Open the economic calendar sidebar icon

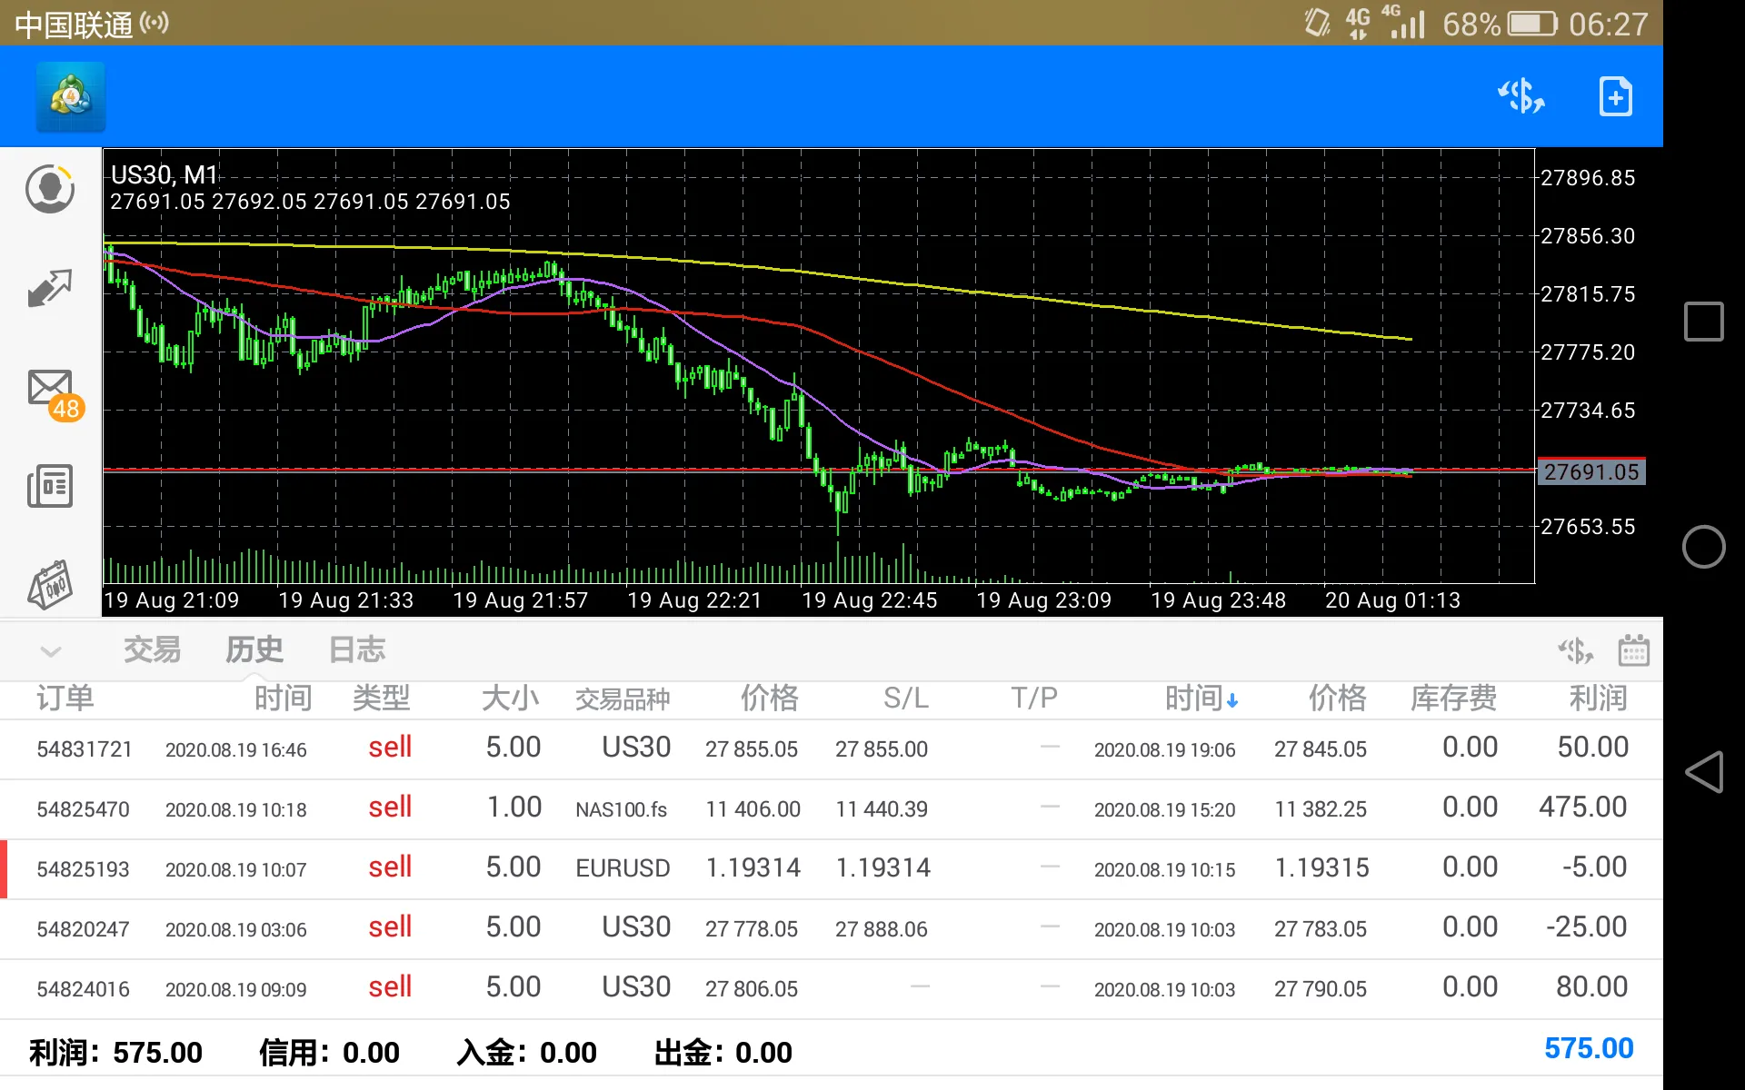pyautogui.click(x=50, y=584)
